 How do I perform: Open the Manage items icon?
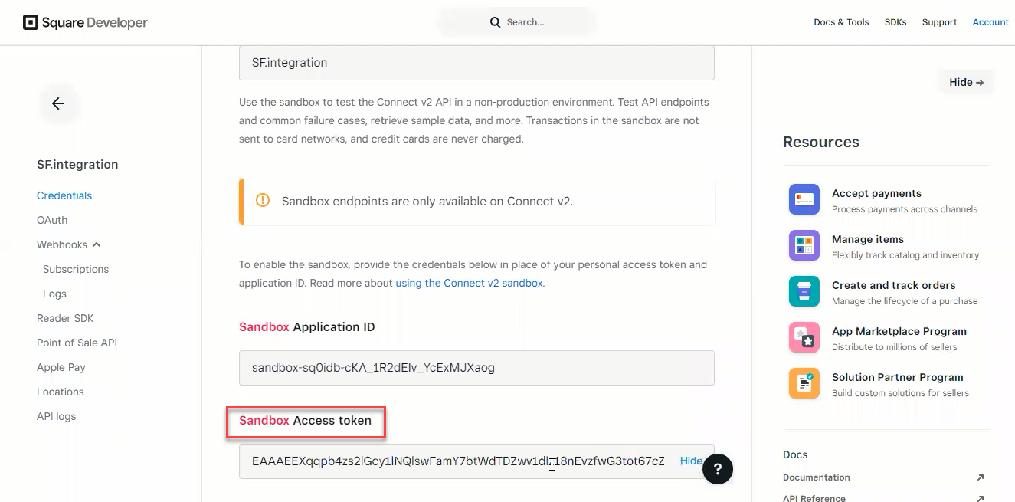pyautogui.click(x=804, y=245)
